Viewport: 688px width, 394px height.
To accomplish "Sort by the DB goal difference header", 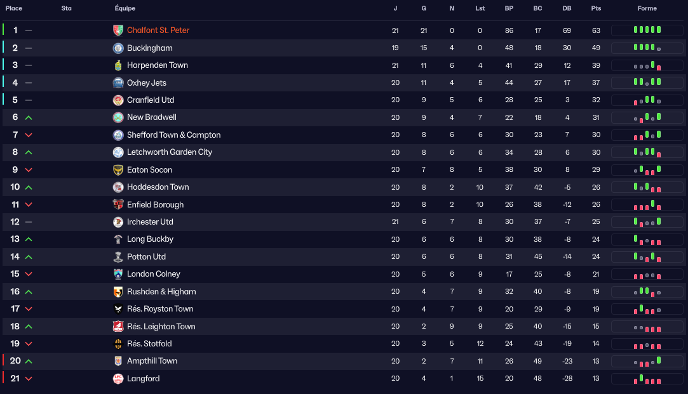I will (567, 8).
